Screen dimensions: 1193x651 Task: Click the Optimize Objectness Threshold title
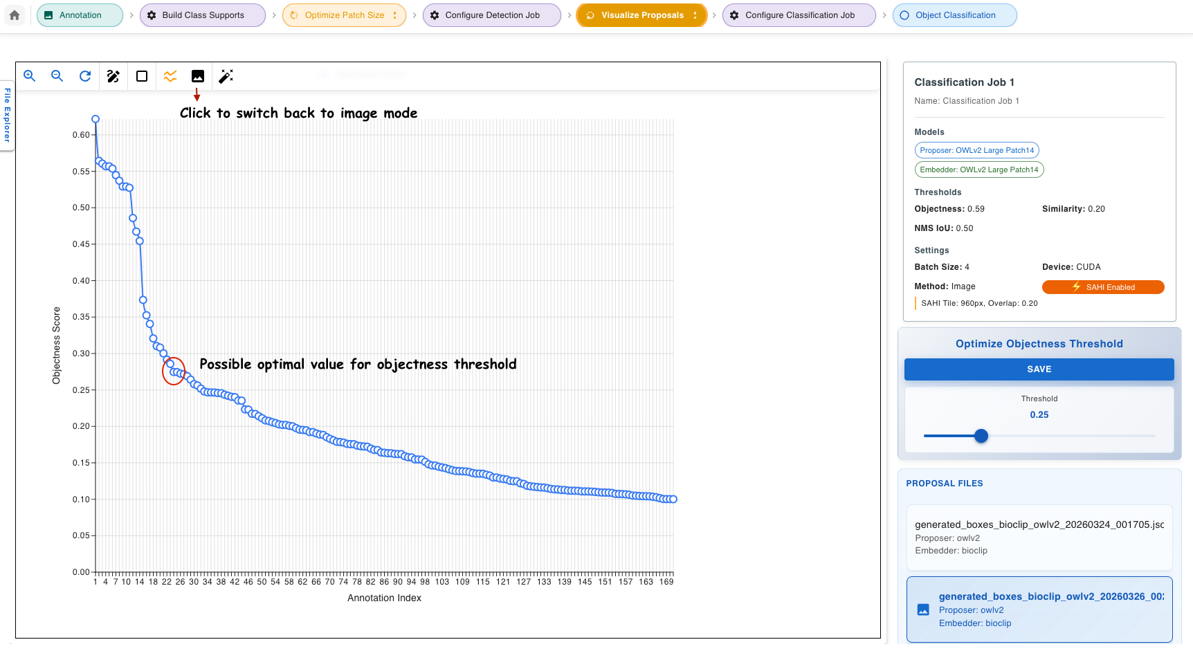(x=1039, y=344)
